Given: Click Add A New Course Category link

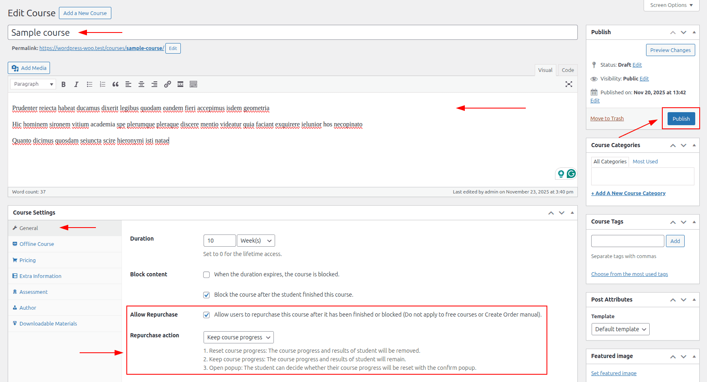Looking at the screenshot, I should [x=628, y=193].
